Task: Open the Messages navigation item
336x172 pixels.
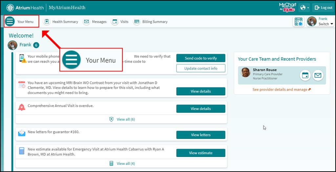Action: point(94,22)
